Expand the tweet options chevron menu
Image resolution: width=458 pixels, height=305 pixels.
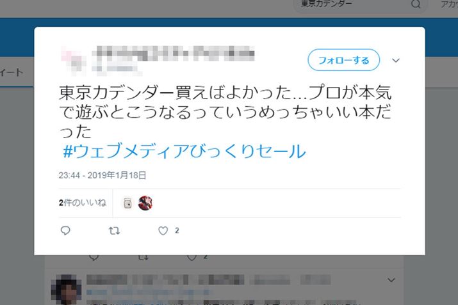(x=395, y=60)
